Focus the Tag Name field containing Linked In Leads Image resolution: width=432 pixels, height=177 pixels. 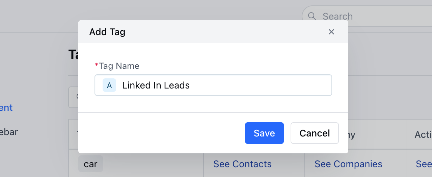213,85
